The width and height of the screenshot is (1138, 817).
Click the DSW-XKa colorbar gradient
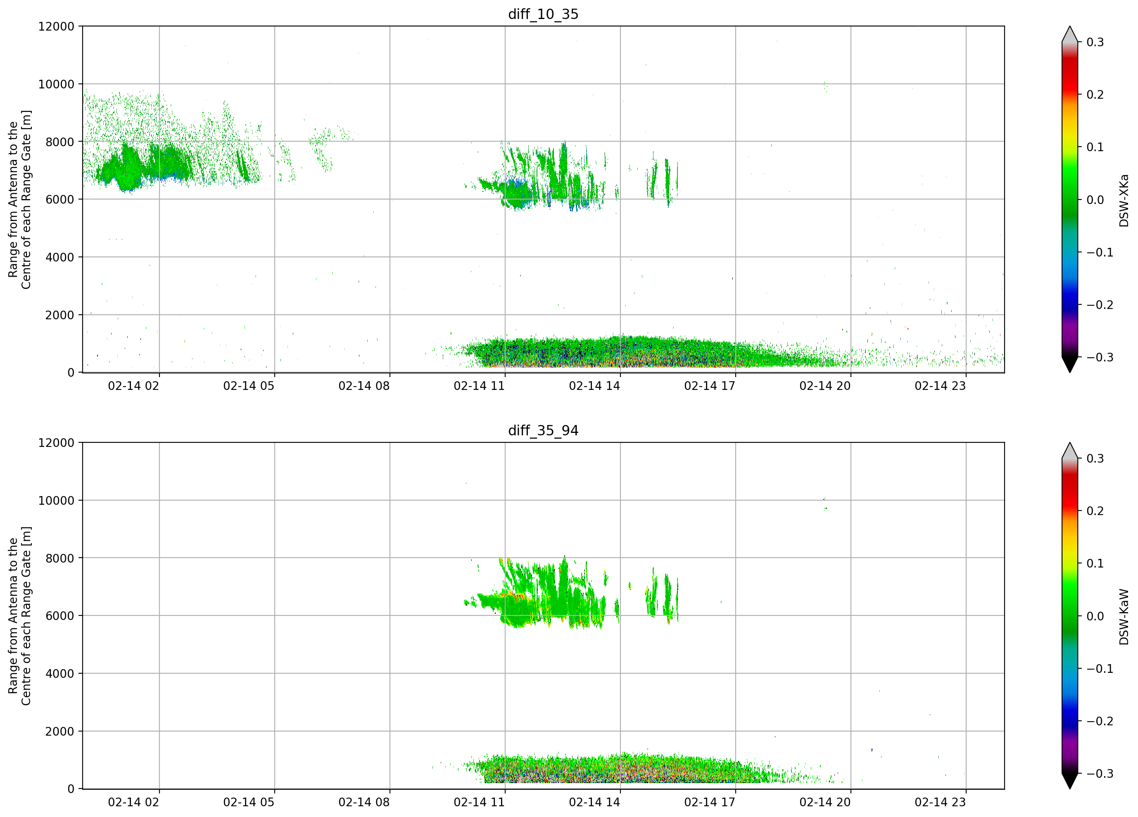[x=1070, y=199]
